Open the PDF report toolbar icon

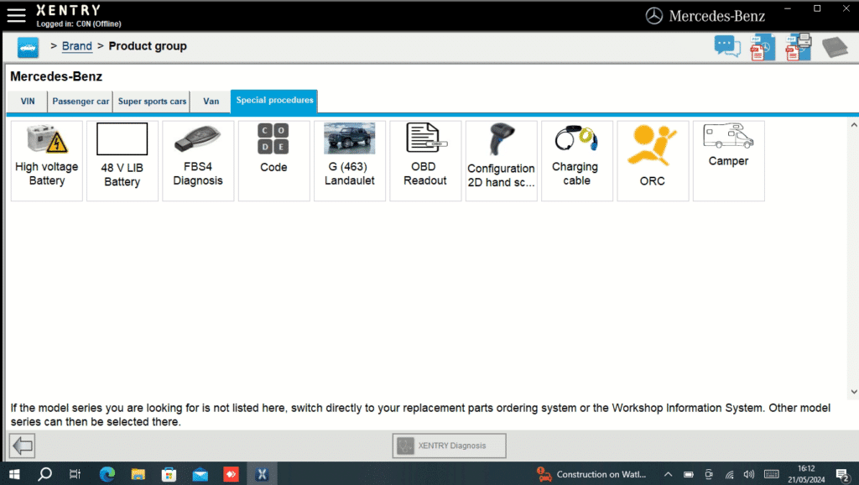(x=763, y=47)
